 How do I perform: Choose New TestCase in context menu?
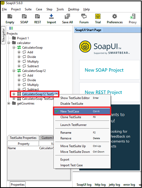point(82,111)
